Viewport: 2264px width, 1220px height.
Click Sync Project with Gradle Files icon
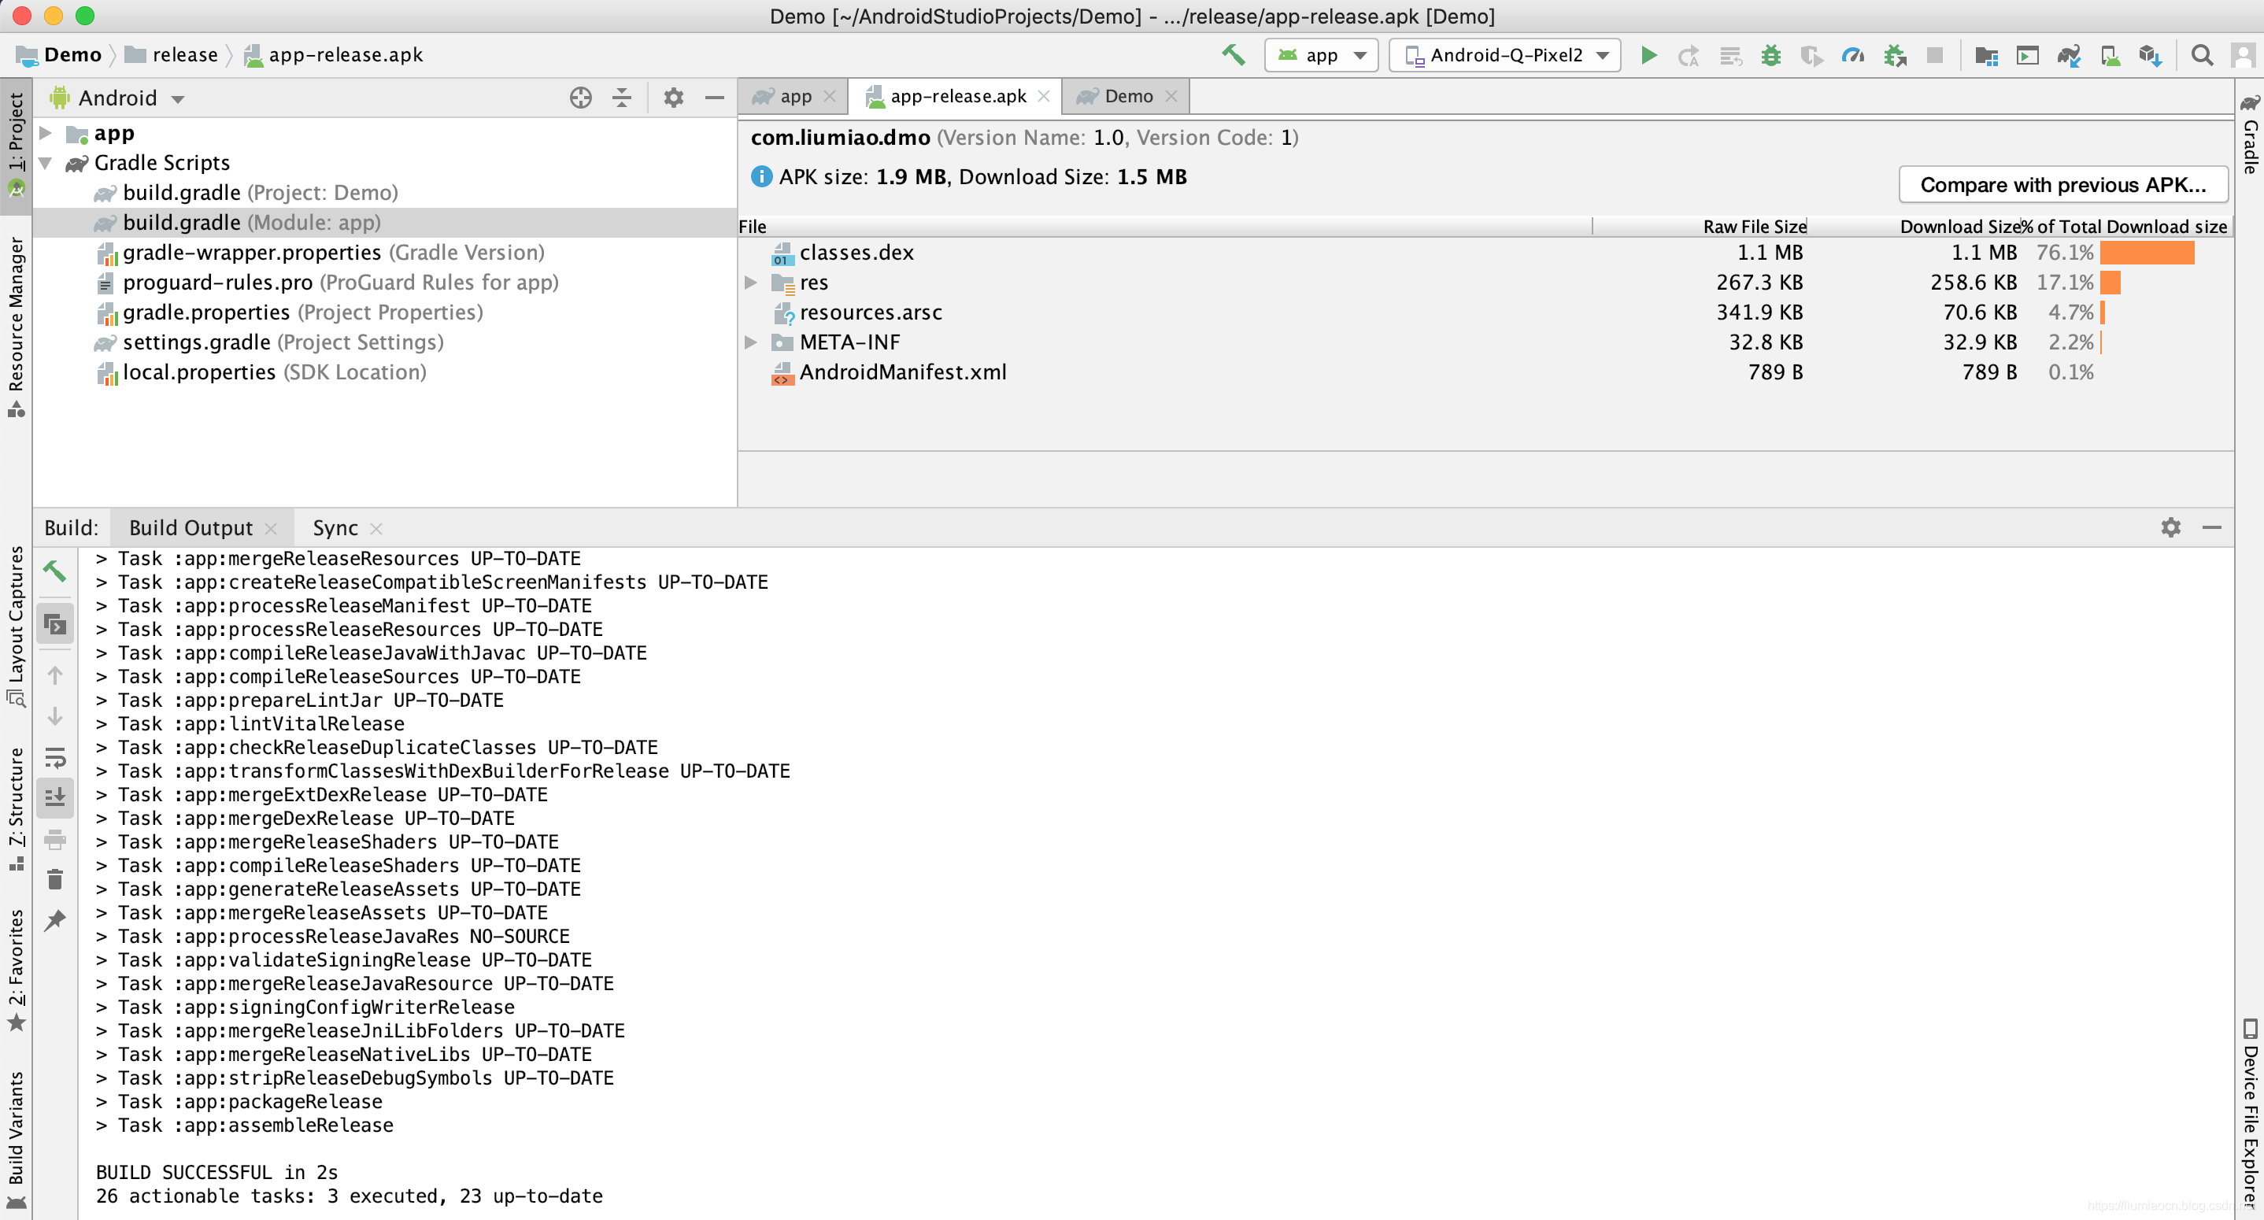click(2069, 55)
